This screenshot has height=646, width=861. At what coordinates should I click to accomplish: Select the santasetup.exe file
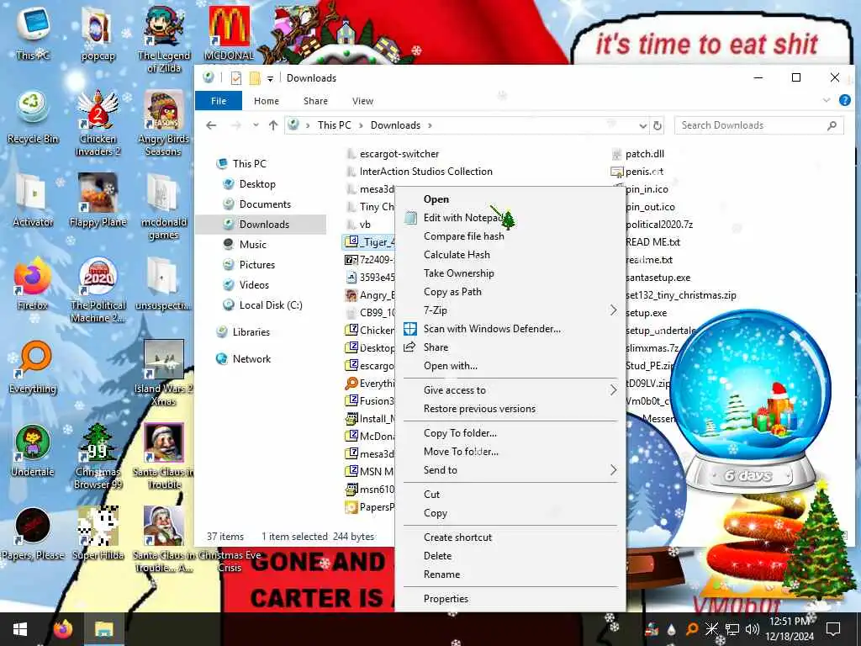(658, 278)
